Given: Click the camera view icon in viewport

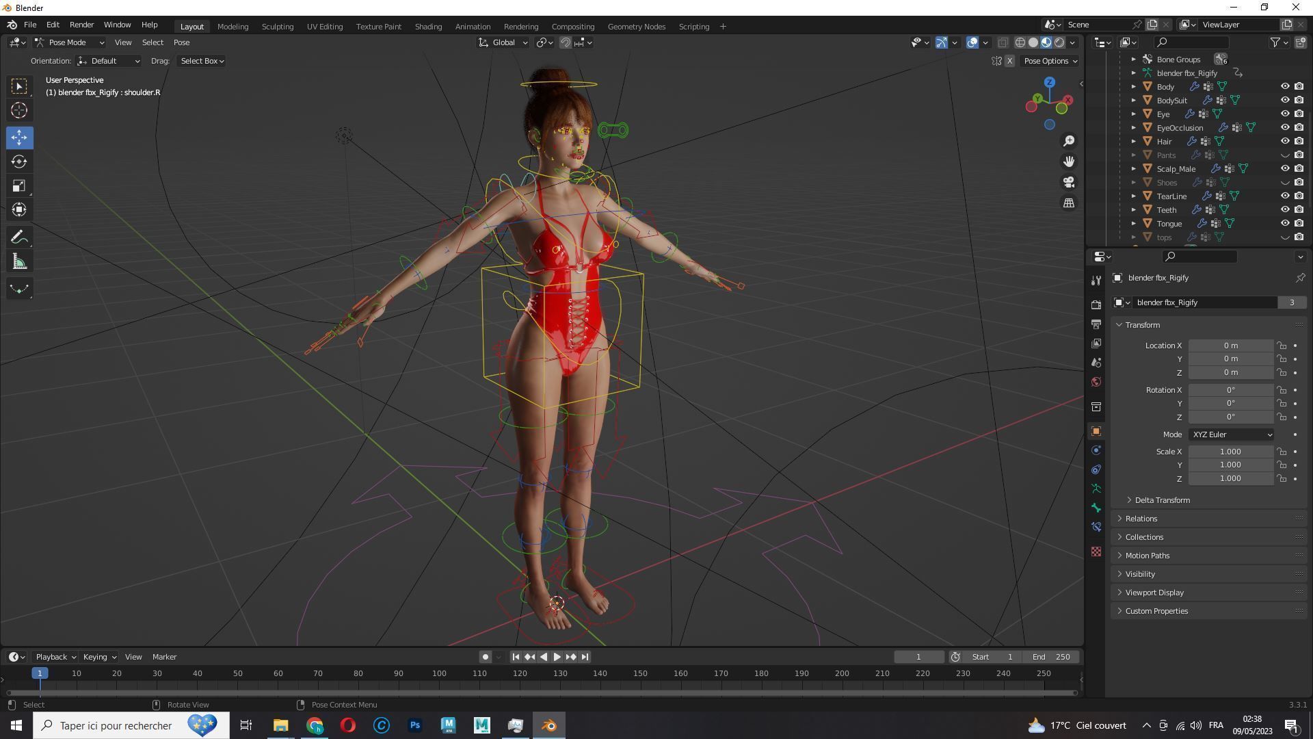Looking at the screenshot, I should [1068, 182].
